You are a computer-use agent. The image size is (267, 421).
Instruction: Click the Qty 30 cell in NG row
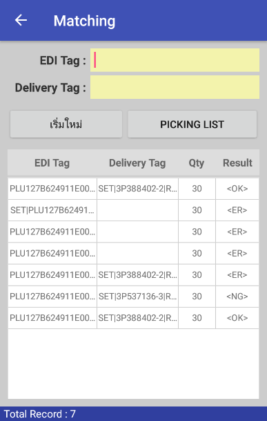(x=197, y=297)
